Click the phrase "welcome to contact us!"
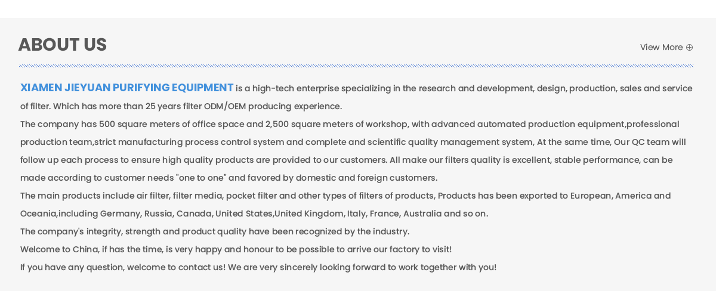This screenshot has height=291, width=716. pyautogui.click(x=176, y=267)
